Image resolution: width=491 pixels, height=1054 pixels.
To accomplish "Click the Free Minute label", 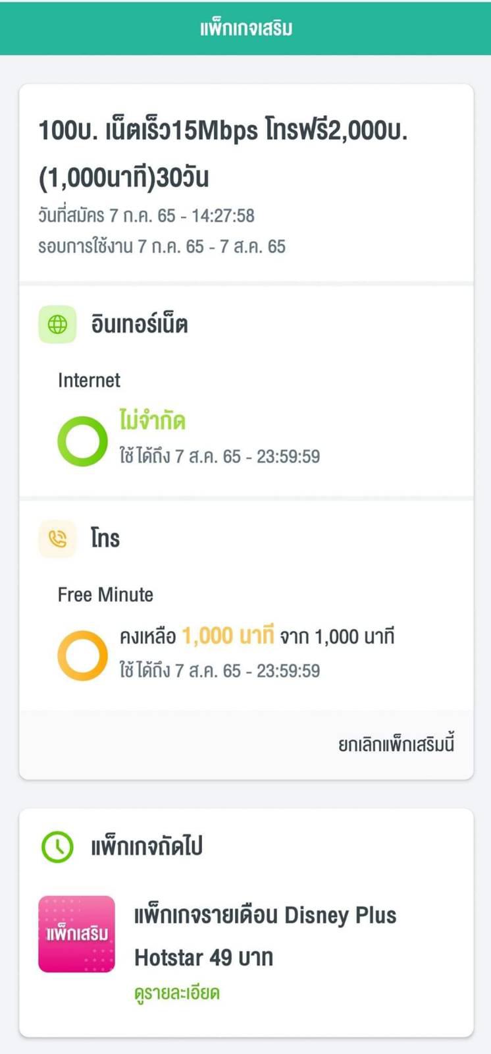I will pyautogui.click(x=105, y=595).
